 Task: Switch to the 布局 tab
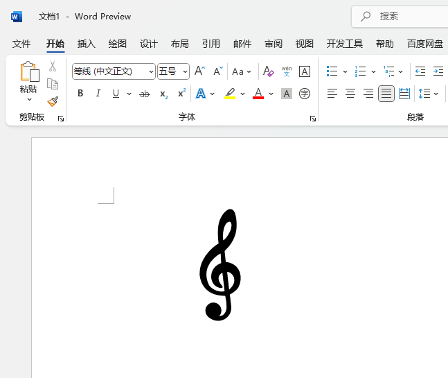[180, 44]
